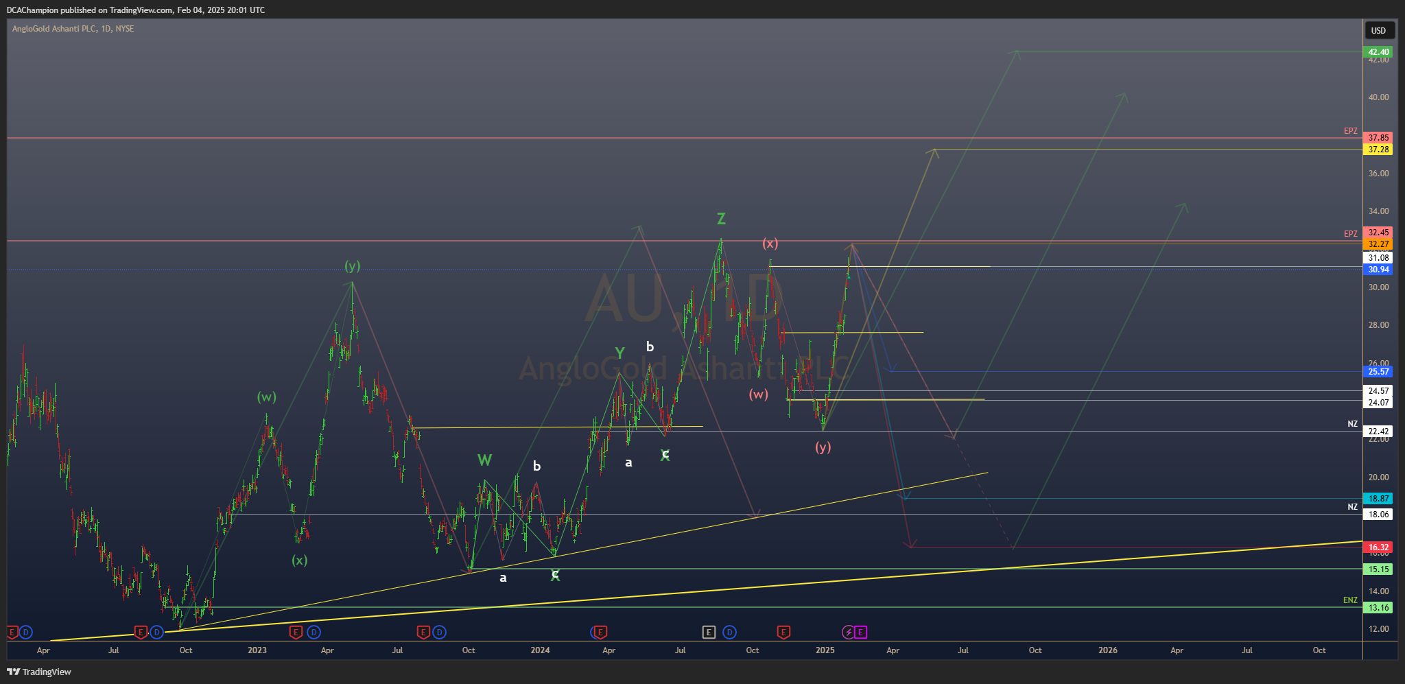This screenshot has height=684, width=1405.
Task: Select the green 15.15 price label
Action: pyautogui.click(x=1378, y=569)
